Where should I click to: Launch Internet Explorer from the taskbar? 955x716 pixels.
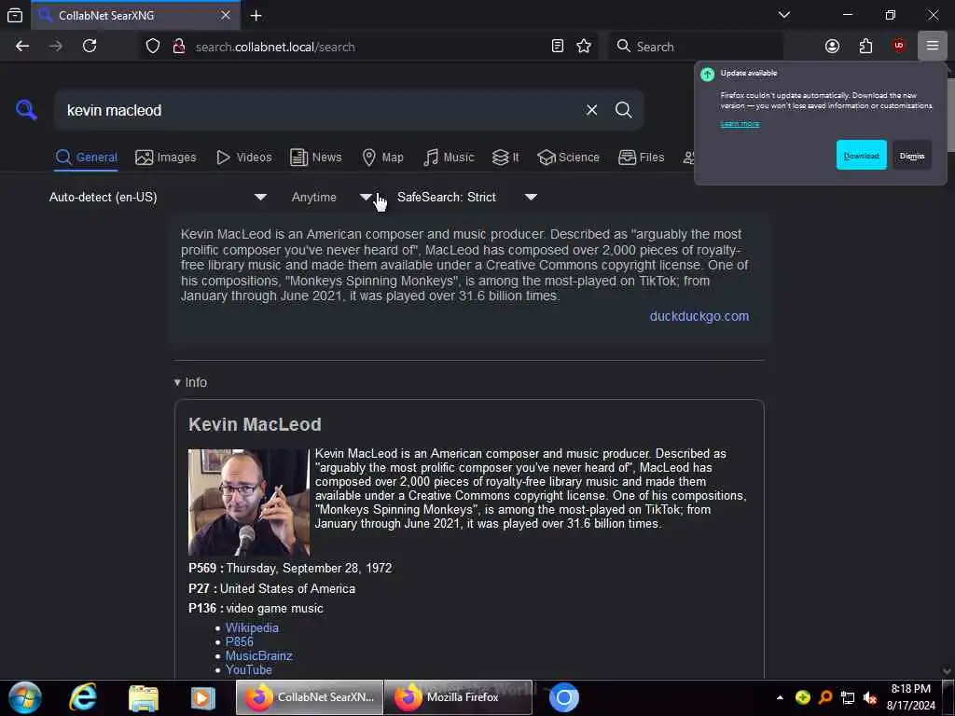(82, 697)
